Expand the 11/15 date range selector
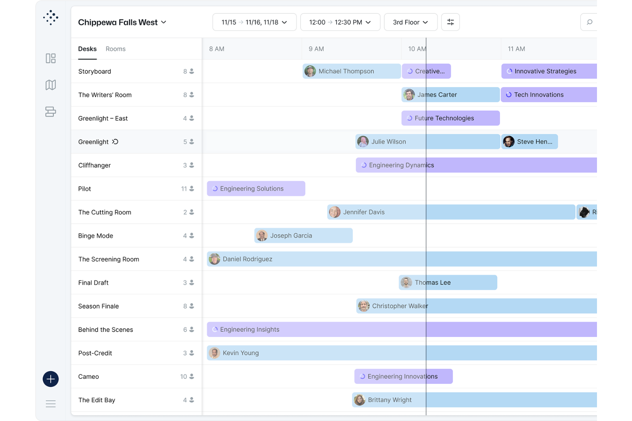The image size is (632, 421). coord(254,22)
